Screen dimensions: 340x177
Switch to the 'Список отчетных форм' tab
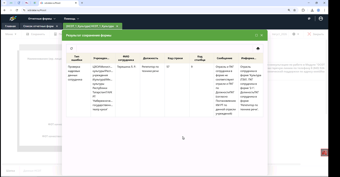(38, 26)
